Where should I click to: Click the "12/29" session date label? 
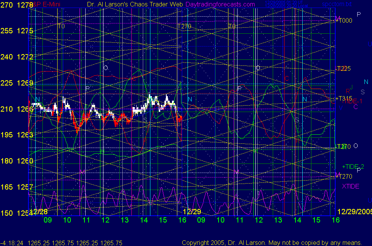192,212
